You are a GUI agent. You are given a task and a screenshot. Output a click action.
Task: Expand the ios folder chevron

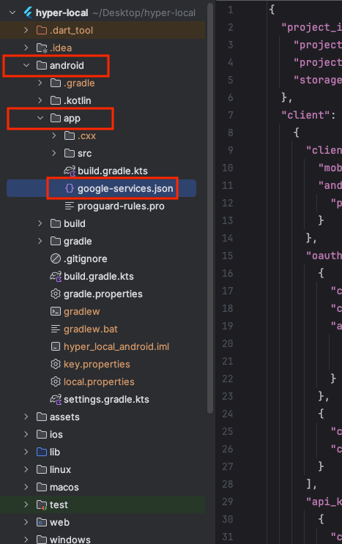tap(26, 434)
